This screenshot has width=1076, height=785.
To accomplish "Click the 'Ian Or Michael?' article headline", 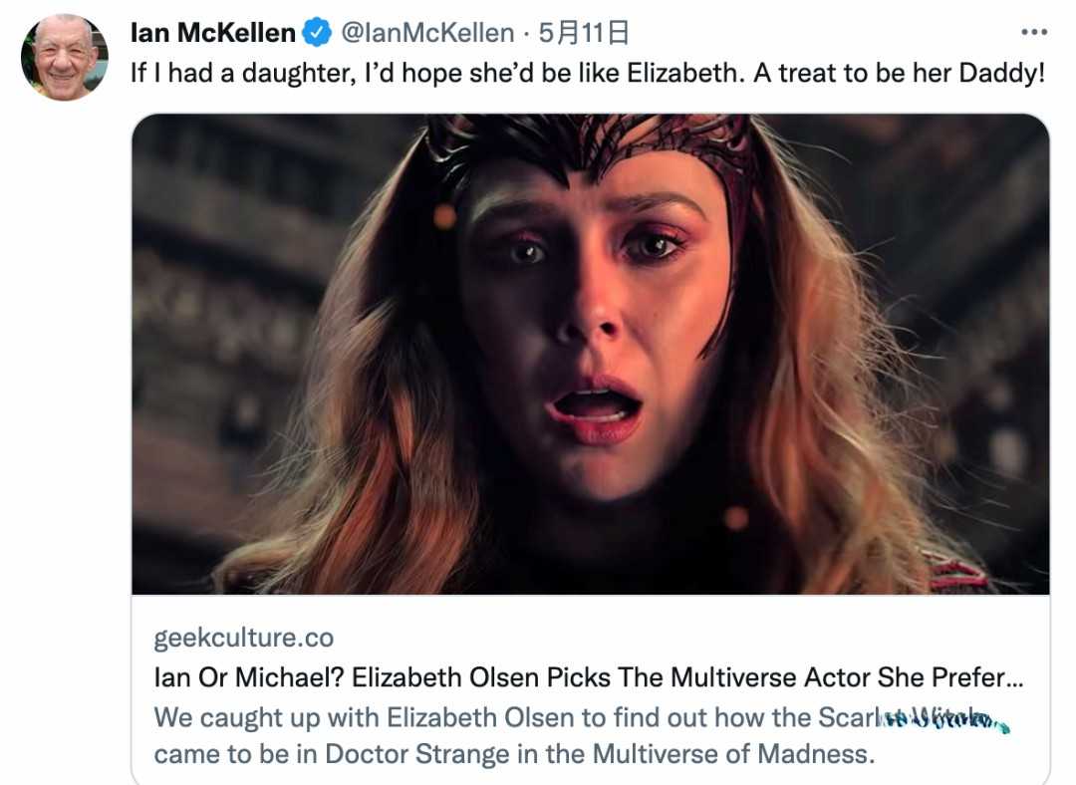I will point(588,678).
